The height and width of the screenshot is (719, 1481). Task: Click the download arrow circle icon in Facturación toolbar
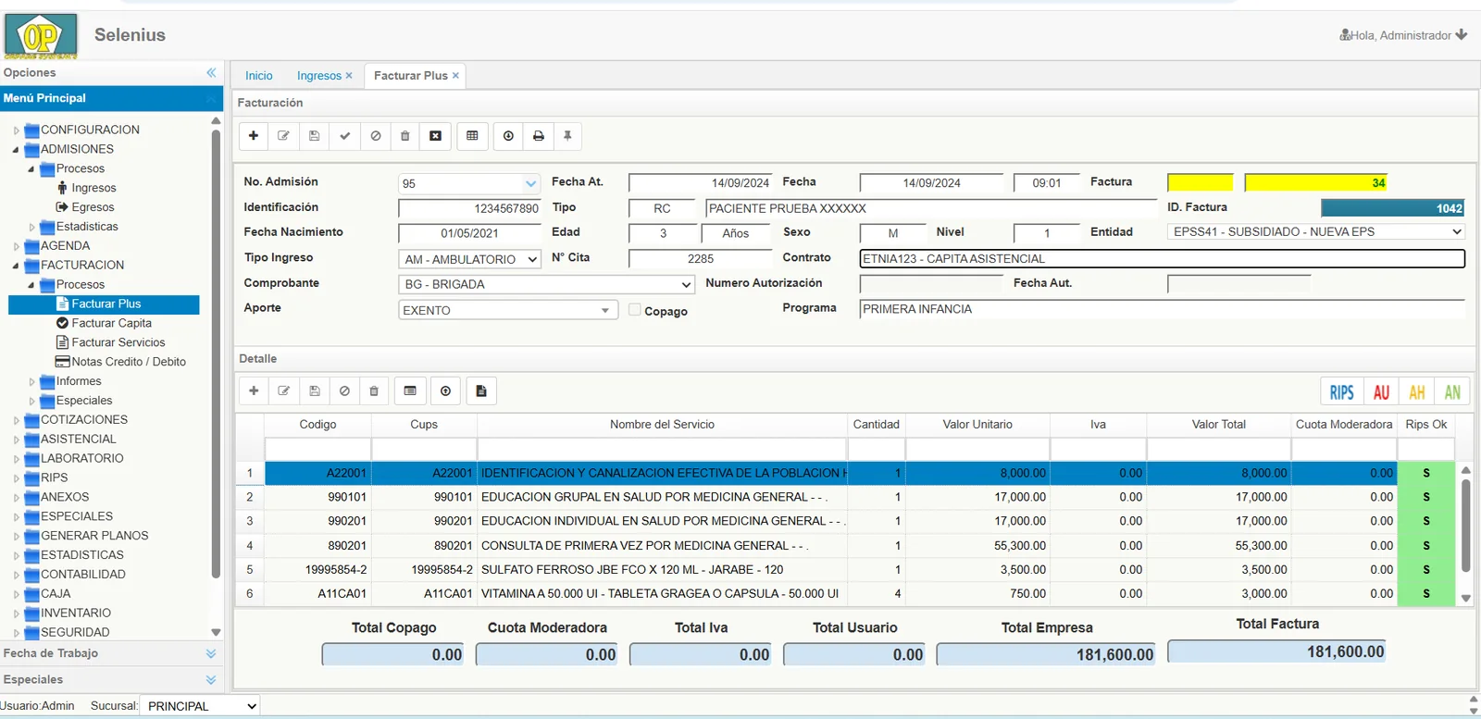pyautogui.click(x=508, y=136)
